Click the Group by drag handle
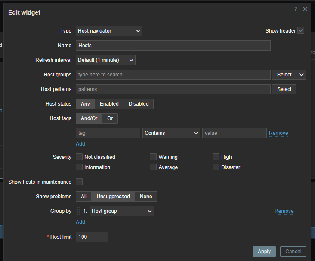This screenshot has width=315, height=261. (x=78, y=211)
